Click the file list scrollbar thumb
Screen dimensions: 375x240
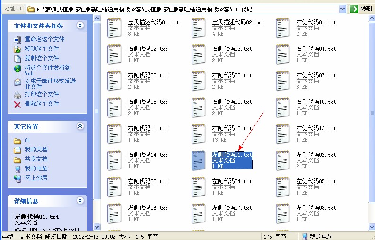pos(372,113)
